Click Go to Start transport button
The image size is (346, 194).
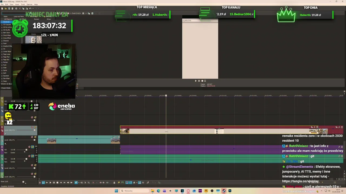coord(61,183)
